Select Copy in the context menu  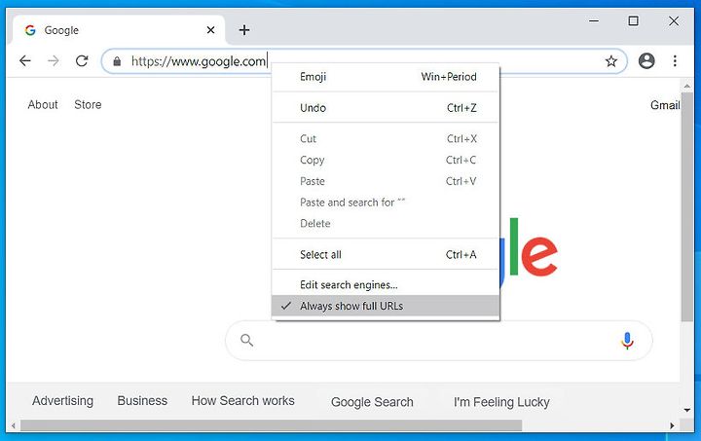pos(386,160)
